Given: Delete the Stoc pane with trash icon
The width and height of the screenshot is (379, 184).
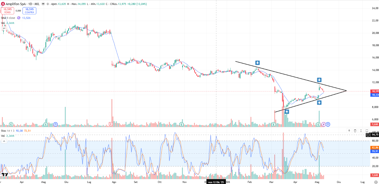Looking at the screenshot, I should click(x=355, y=131).
